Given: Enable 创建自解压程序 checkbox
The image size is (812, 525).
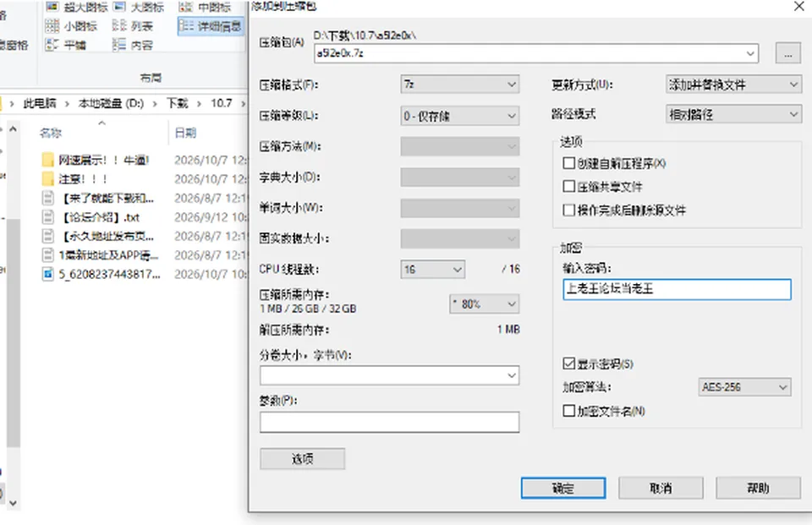Looking at the screenshot, I should point(568,163).
